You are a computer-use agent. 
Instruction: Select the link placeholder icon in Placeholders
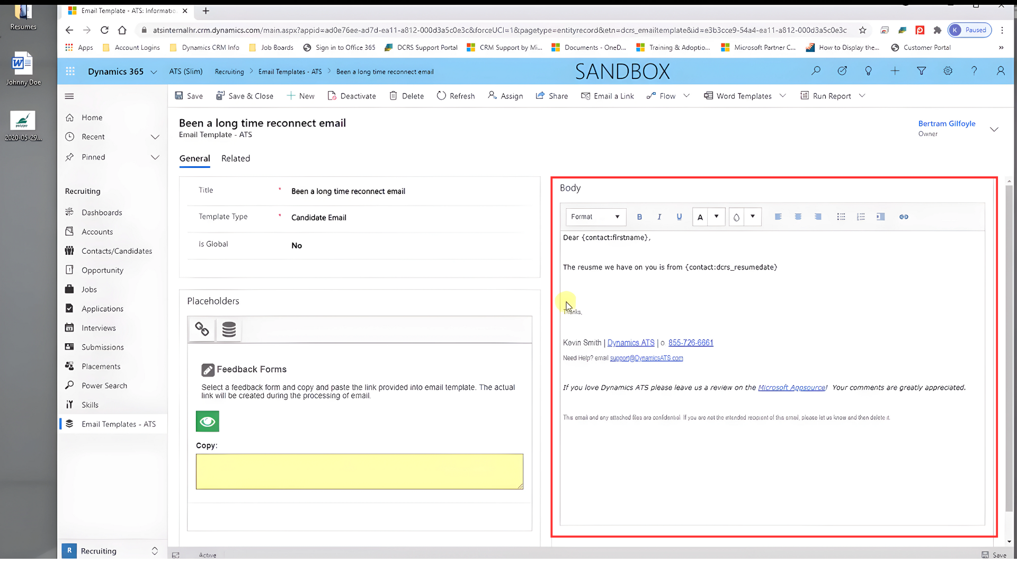pos(202,329)
